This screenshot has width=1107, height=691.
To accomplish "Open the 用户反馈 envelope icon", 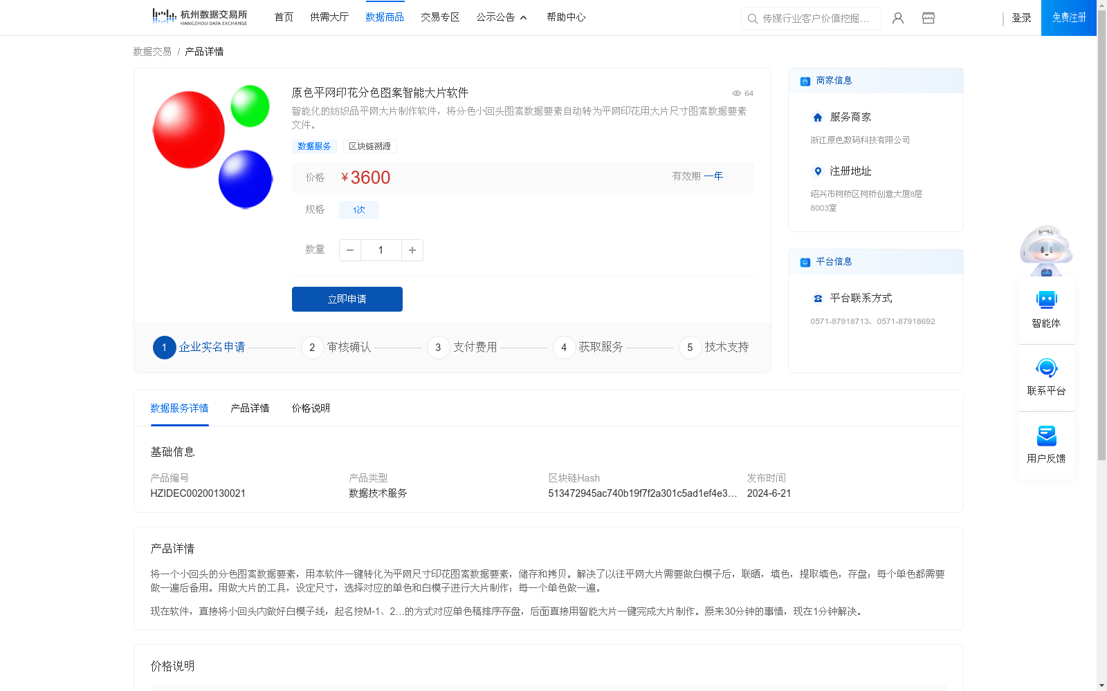I will [x=1046, y=435].
